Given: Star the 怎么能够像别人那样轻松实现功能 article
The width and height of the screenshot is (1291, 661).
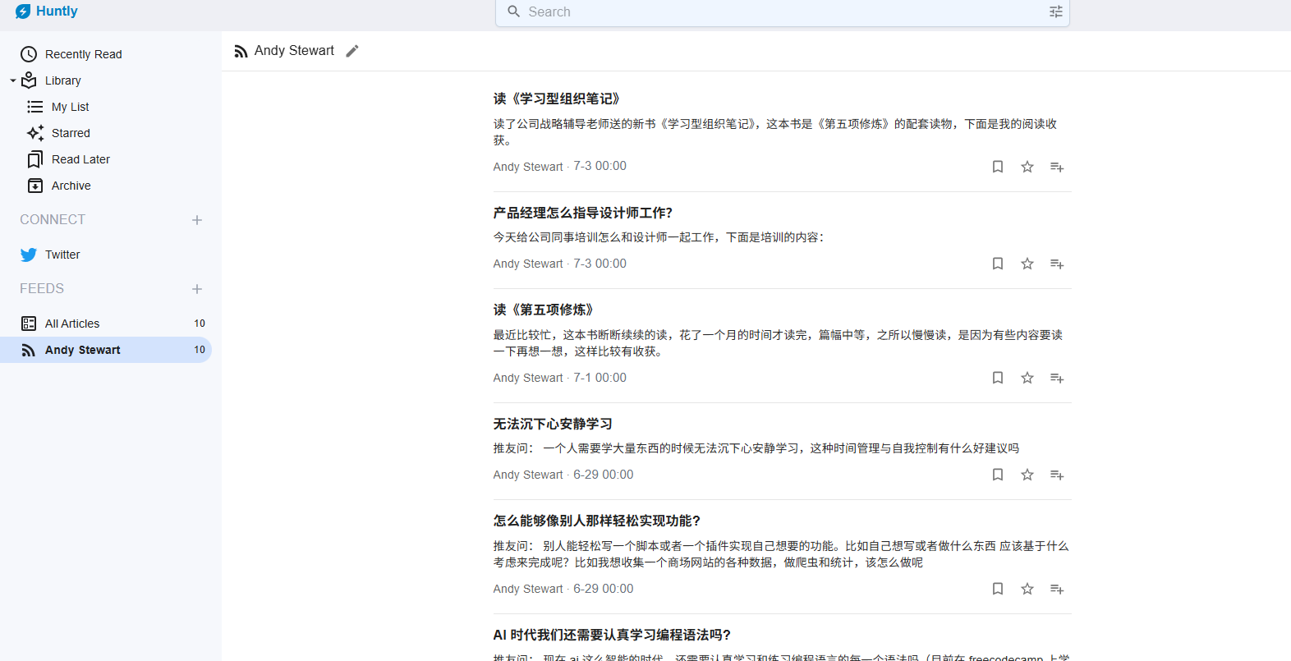Looking at the screenshot, I should [1027, 589].
